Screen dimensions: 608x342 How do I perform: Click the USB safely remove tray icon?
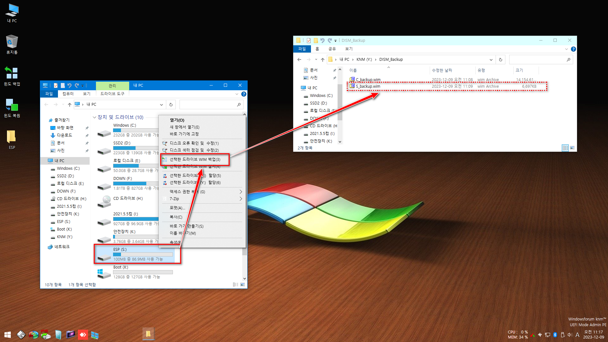pos(563,335)
